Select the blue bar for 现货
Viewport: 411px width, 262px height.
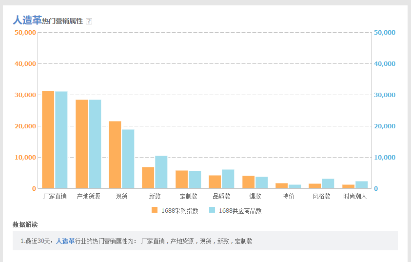click(x=128, y=159)
